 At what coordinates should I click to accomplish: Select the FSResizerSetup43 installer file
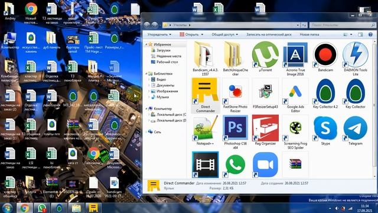pyautogui.click(x=265, y=93)
